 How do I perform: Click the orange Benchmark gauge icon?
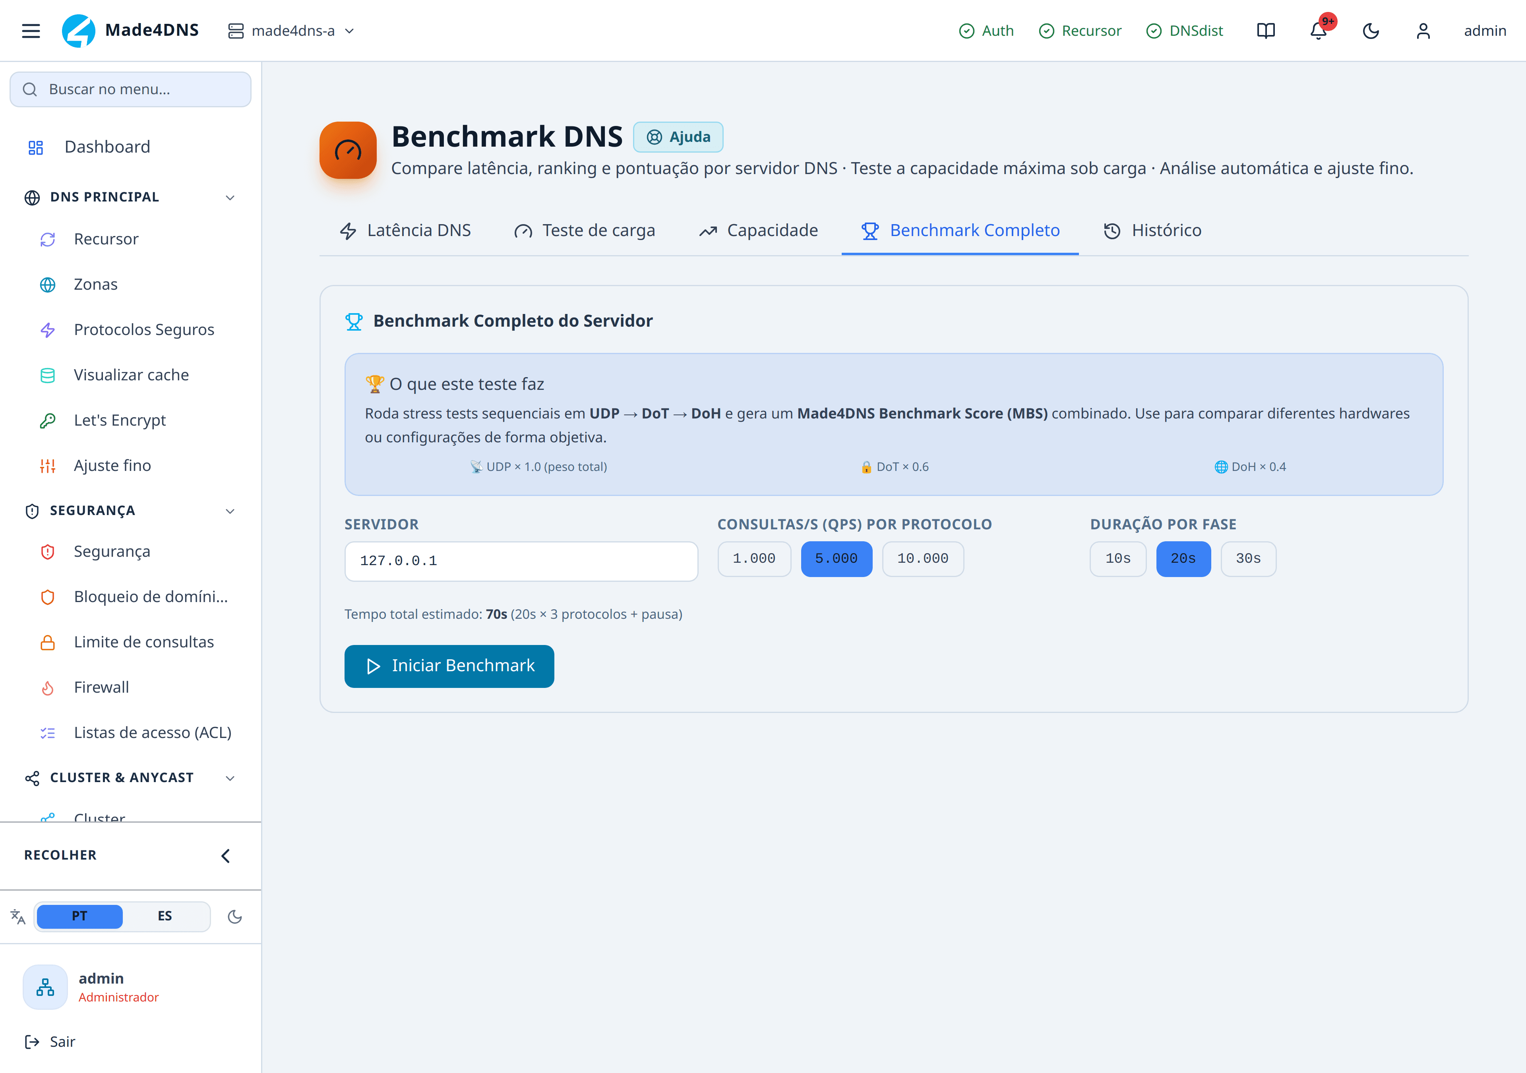click(x=348, y=150)
